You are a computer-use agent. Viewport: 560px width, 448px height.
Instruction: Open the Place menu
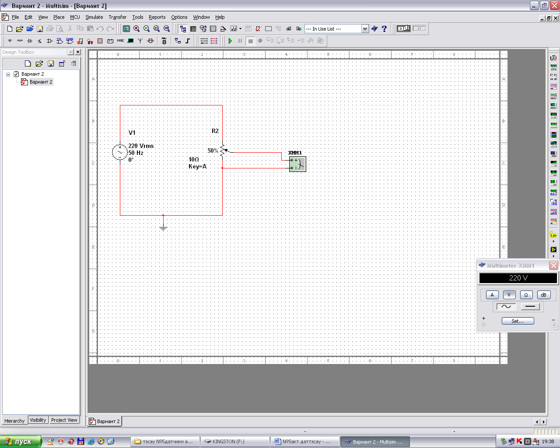pyautogui.click(x=59, y=17)
